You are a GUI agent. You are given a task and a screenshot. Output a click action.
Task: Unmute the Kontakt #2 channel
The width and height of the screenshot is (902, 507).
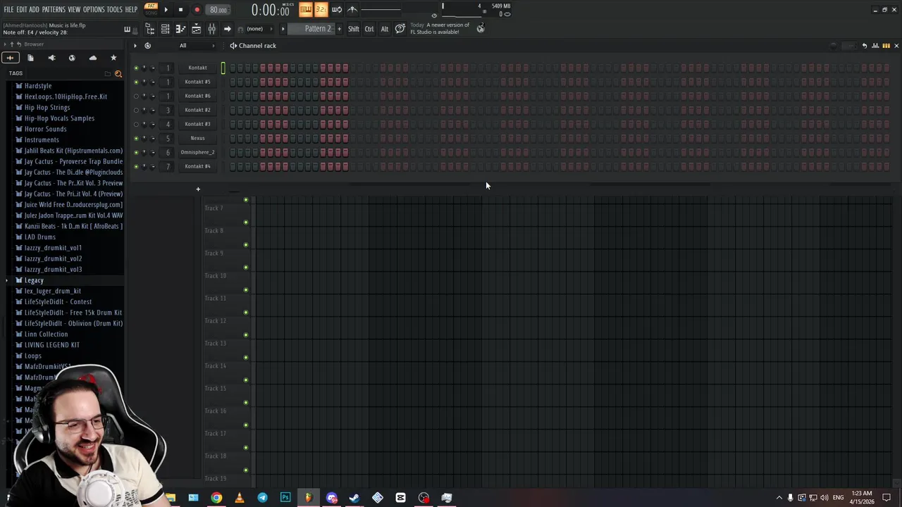tap(136, 110)
